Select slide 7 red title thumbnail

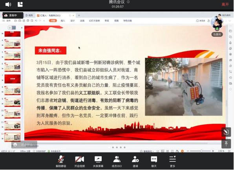tap(13, 79)
